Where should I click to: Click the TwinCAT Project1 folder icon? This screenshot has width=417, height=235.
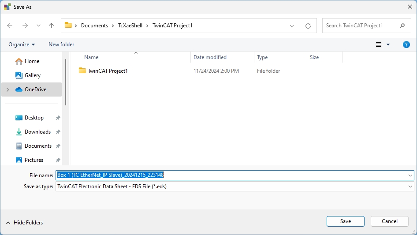point(82,71)
